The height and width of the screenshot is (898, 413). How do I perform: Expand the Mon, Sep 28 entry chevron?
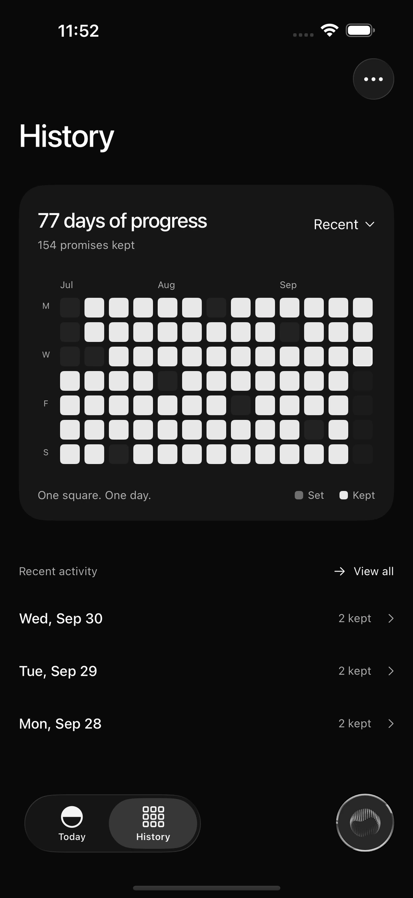tap(391, 723)
